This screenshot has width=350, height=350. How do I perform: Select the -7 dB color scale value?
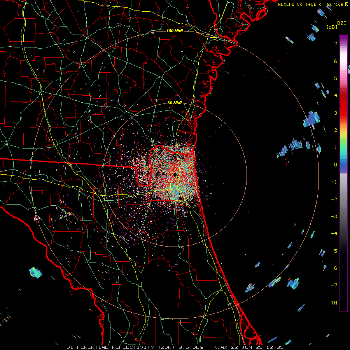pyautogui.click(x=334, y=285)
